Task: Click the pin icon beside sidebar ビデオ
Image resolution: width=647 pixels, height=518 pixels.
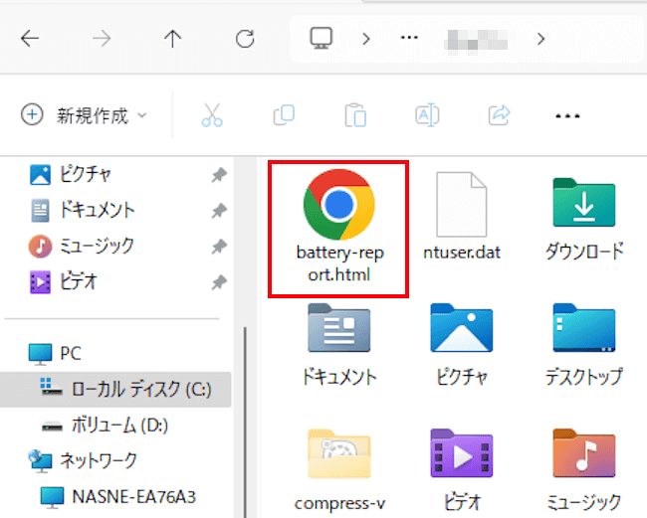Action: 219,282
